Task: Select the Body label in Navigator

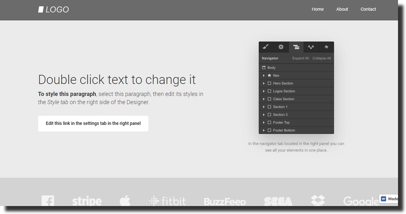Action: tap(271, 67)
